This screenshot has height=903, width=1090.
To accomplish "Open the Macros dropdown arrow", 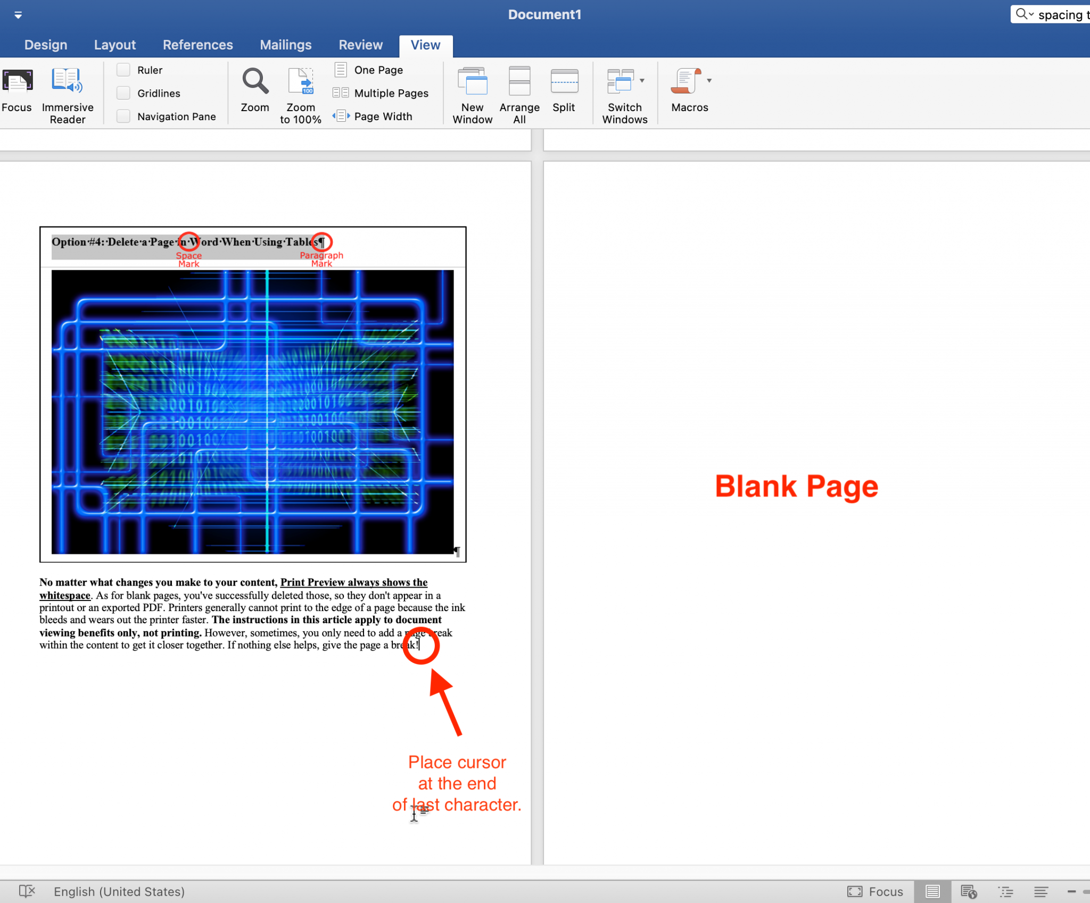I will click(x=709, y=81).
